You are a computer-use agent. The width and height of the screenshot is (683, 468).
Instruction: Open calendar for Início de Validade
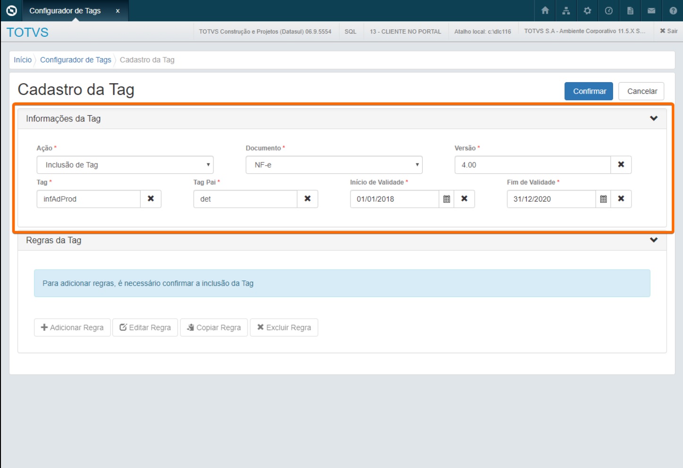[446, 199]
